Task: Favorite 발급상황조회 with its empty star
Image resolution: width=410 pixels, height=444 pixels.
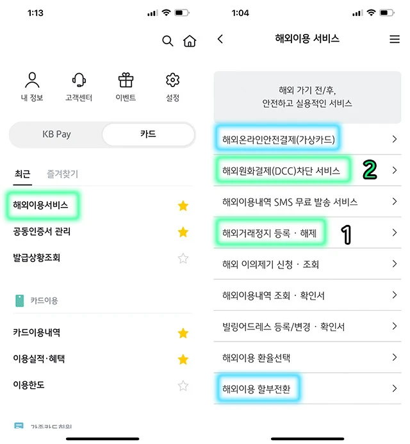Action: [x=183, y=258]
